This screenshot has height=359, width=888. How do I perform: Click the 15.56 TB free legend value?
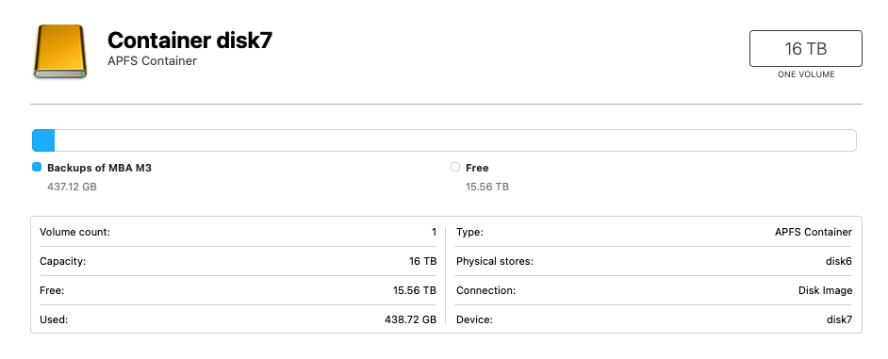[487, 187]
